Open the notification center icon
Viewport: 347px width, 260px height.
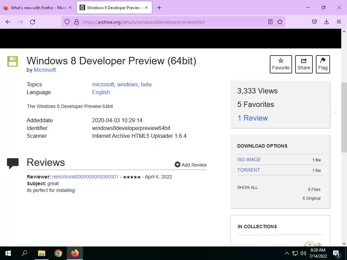(x=336, y=253)
